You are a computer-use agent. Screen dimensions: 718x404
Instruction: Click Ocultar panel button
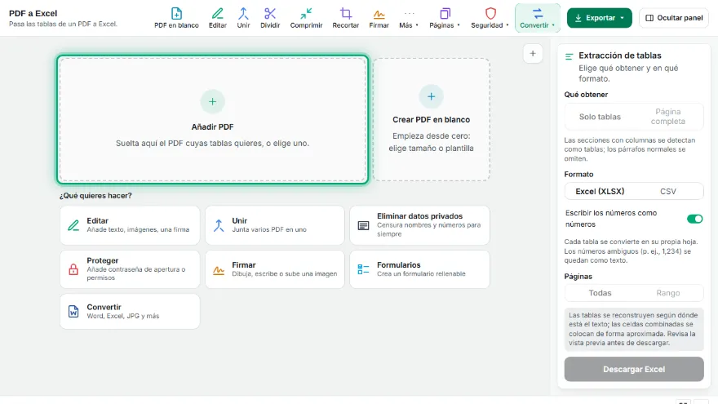point(674,18)
